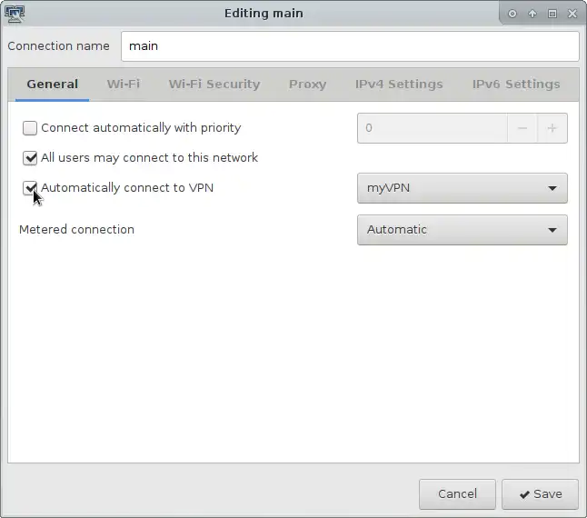587x518 pixels.
Task: Click the always-on-top circle titlebar icon
Action: point(512,14)
